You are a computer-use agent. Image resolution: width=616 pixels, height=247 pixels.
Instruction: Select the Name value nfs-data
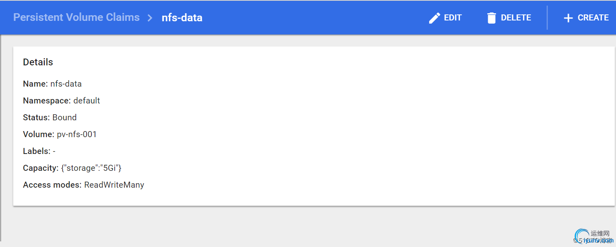click(66, 84)
